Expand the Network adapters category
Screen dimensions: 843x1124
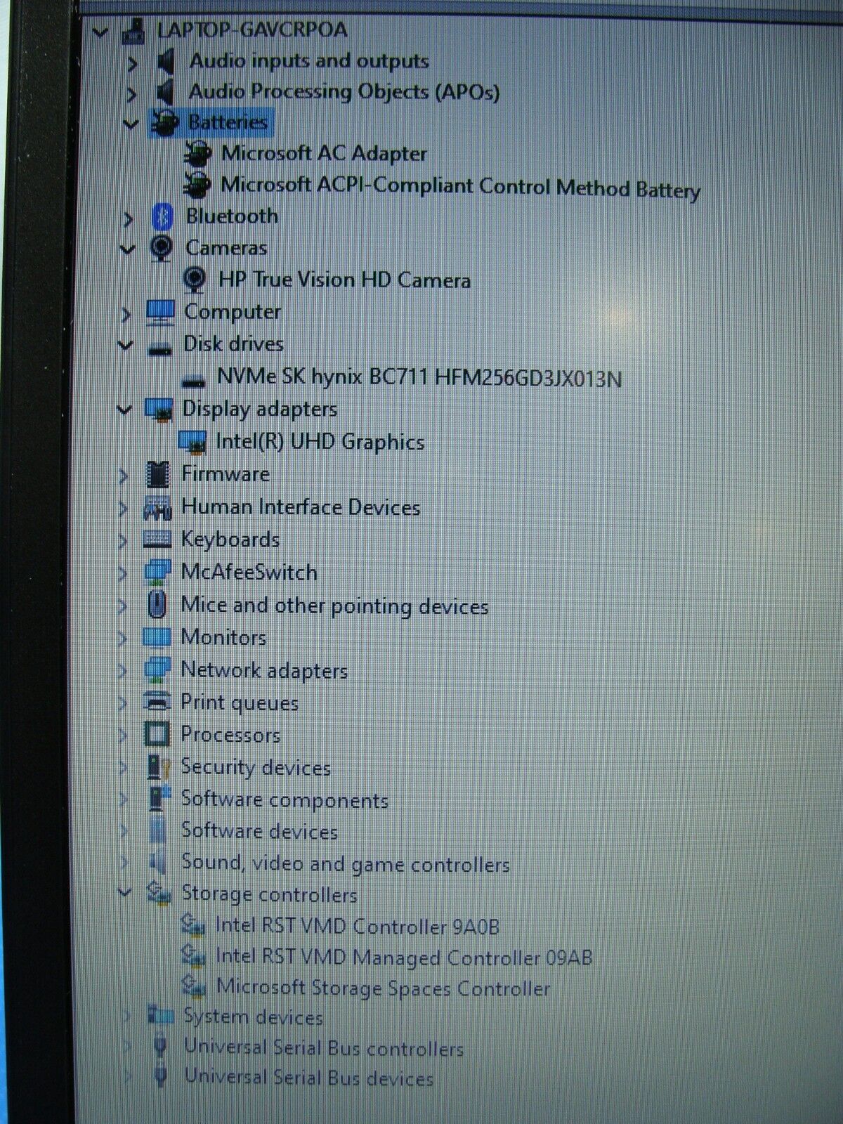123,671
